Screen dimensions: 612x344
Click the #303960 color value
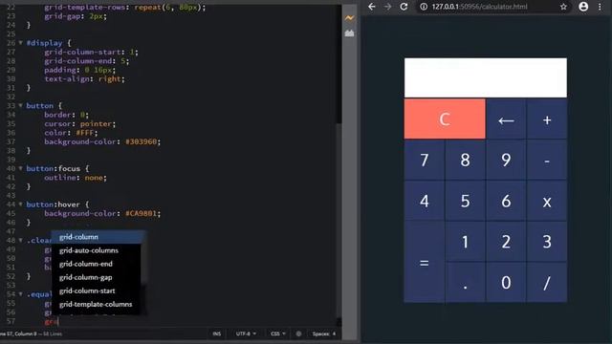point(141,141)
